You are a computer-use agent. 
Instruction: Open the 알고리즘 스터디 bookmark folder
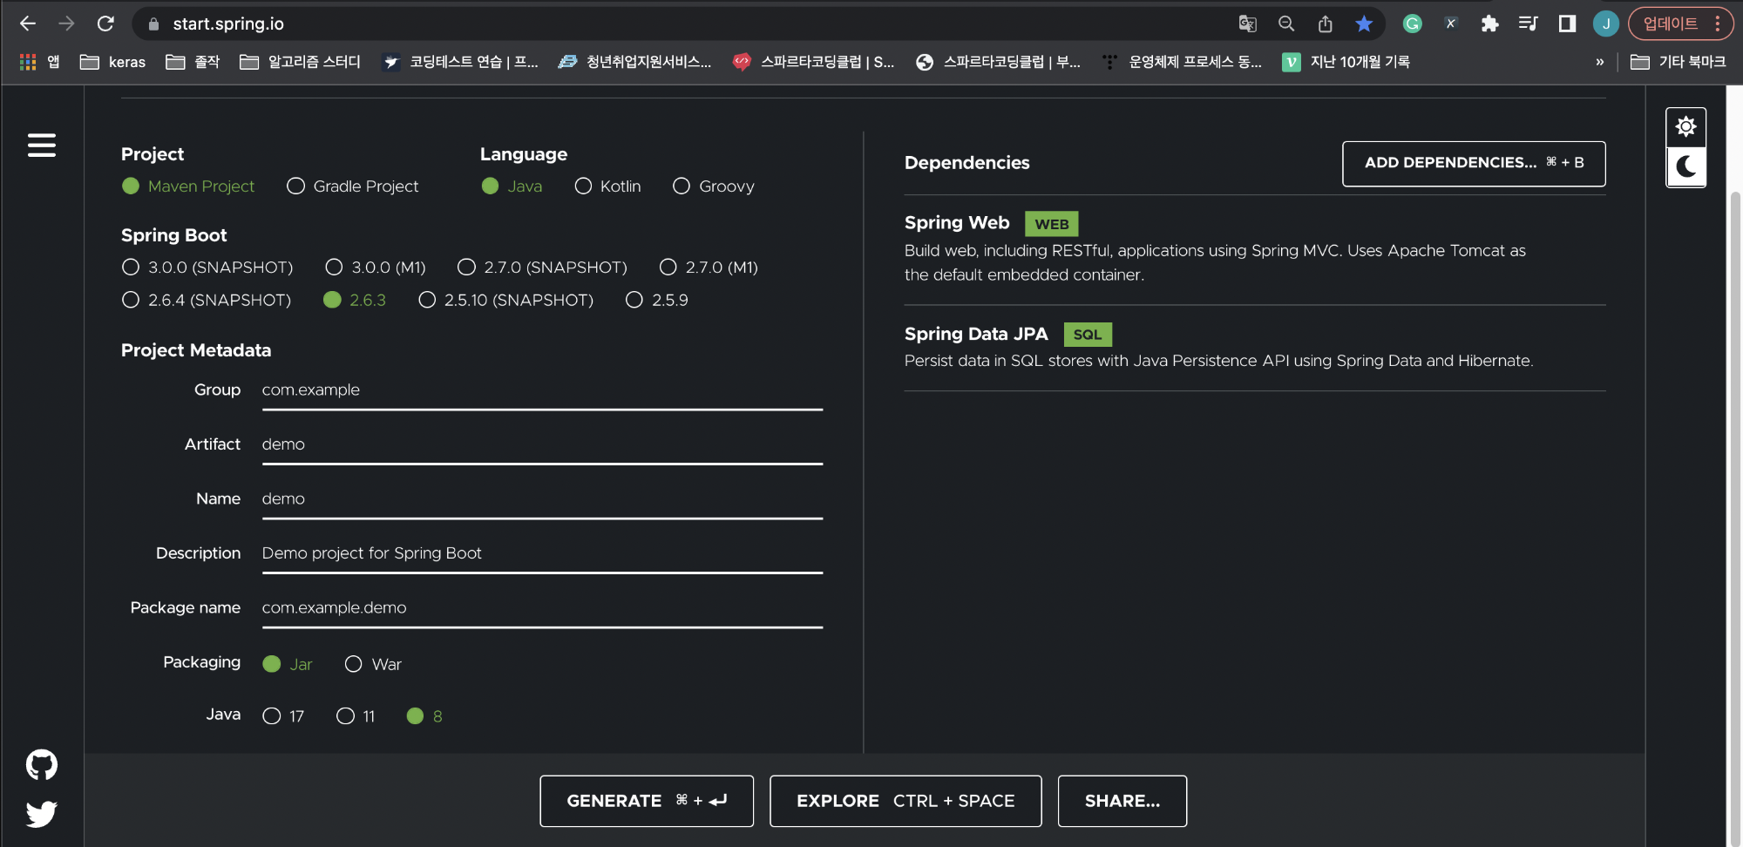click(x=300, y=62)
